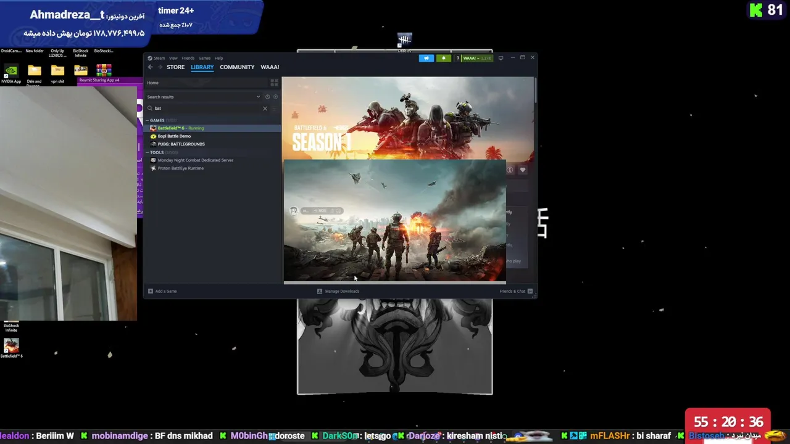Open the View menu
Viewport: 790px width, 444px height.
173,58
